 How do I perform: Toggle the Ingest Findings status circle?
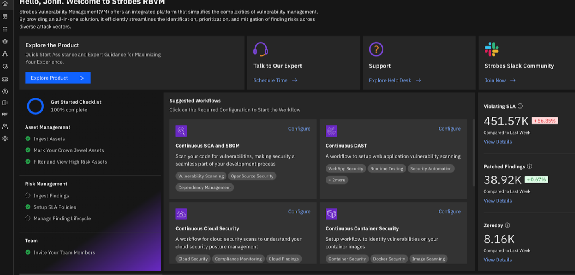click(28, 195)
